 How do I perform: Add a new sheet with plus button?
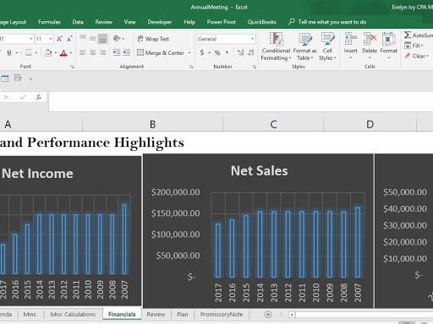[268, 315]
